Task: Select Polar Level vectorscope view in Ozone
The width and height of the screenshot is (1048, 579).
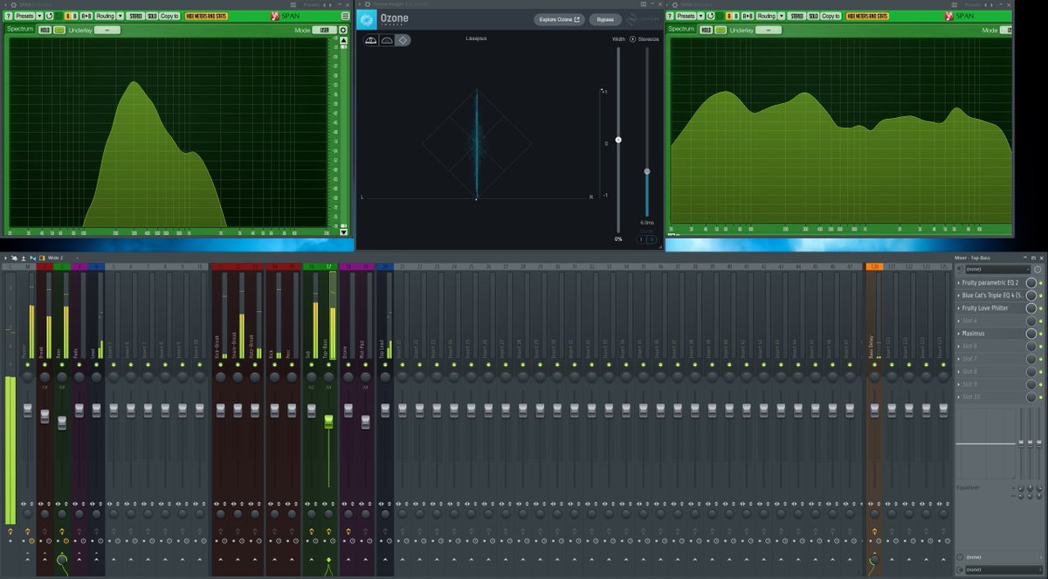Action: click(386, 40)
